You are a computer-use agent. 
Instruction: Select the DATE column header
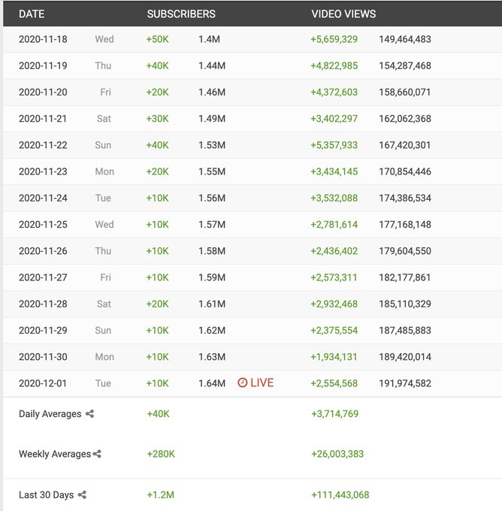(x=32, y=14)
